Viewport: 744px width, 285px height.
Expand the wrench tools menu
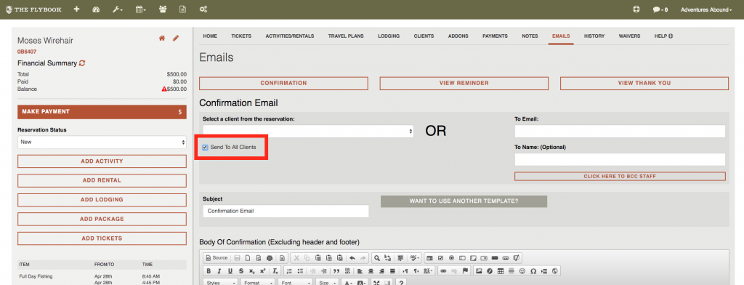pos(118,9)
